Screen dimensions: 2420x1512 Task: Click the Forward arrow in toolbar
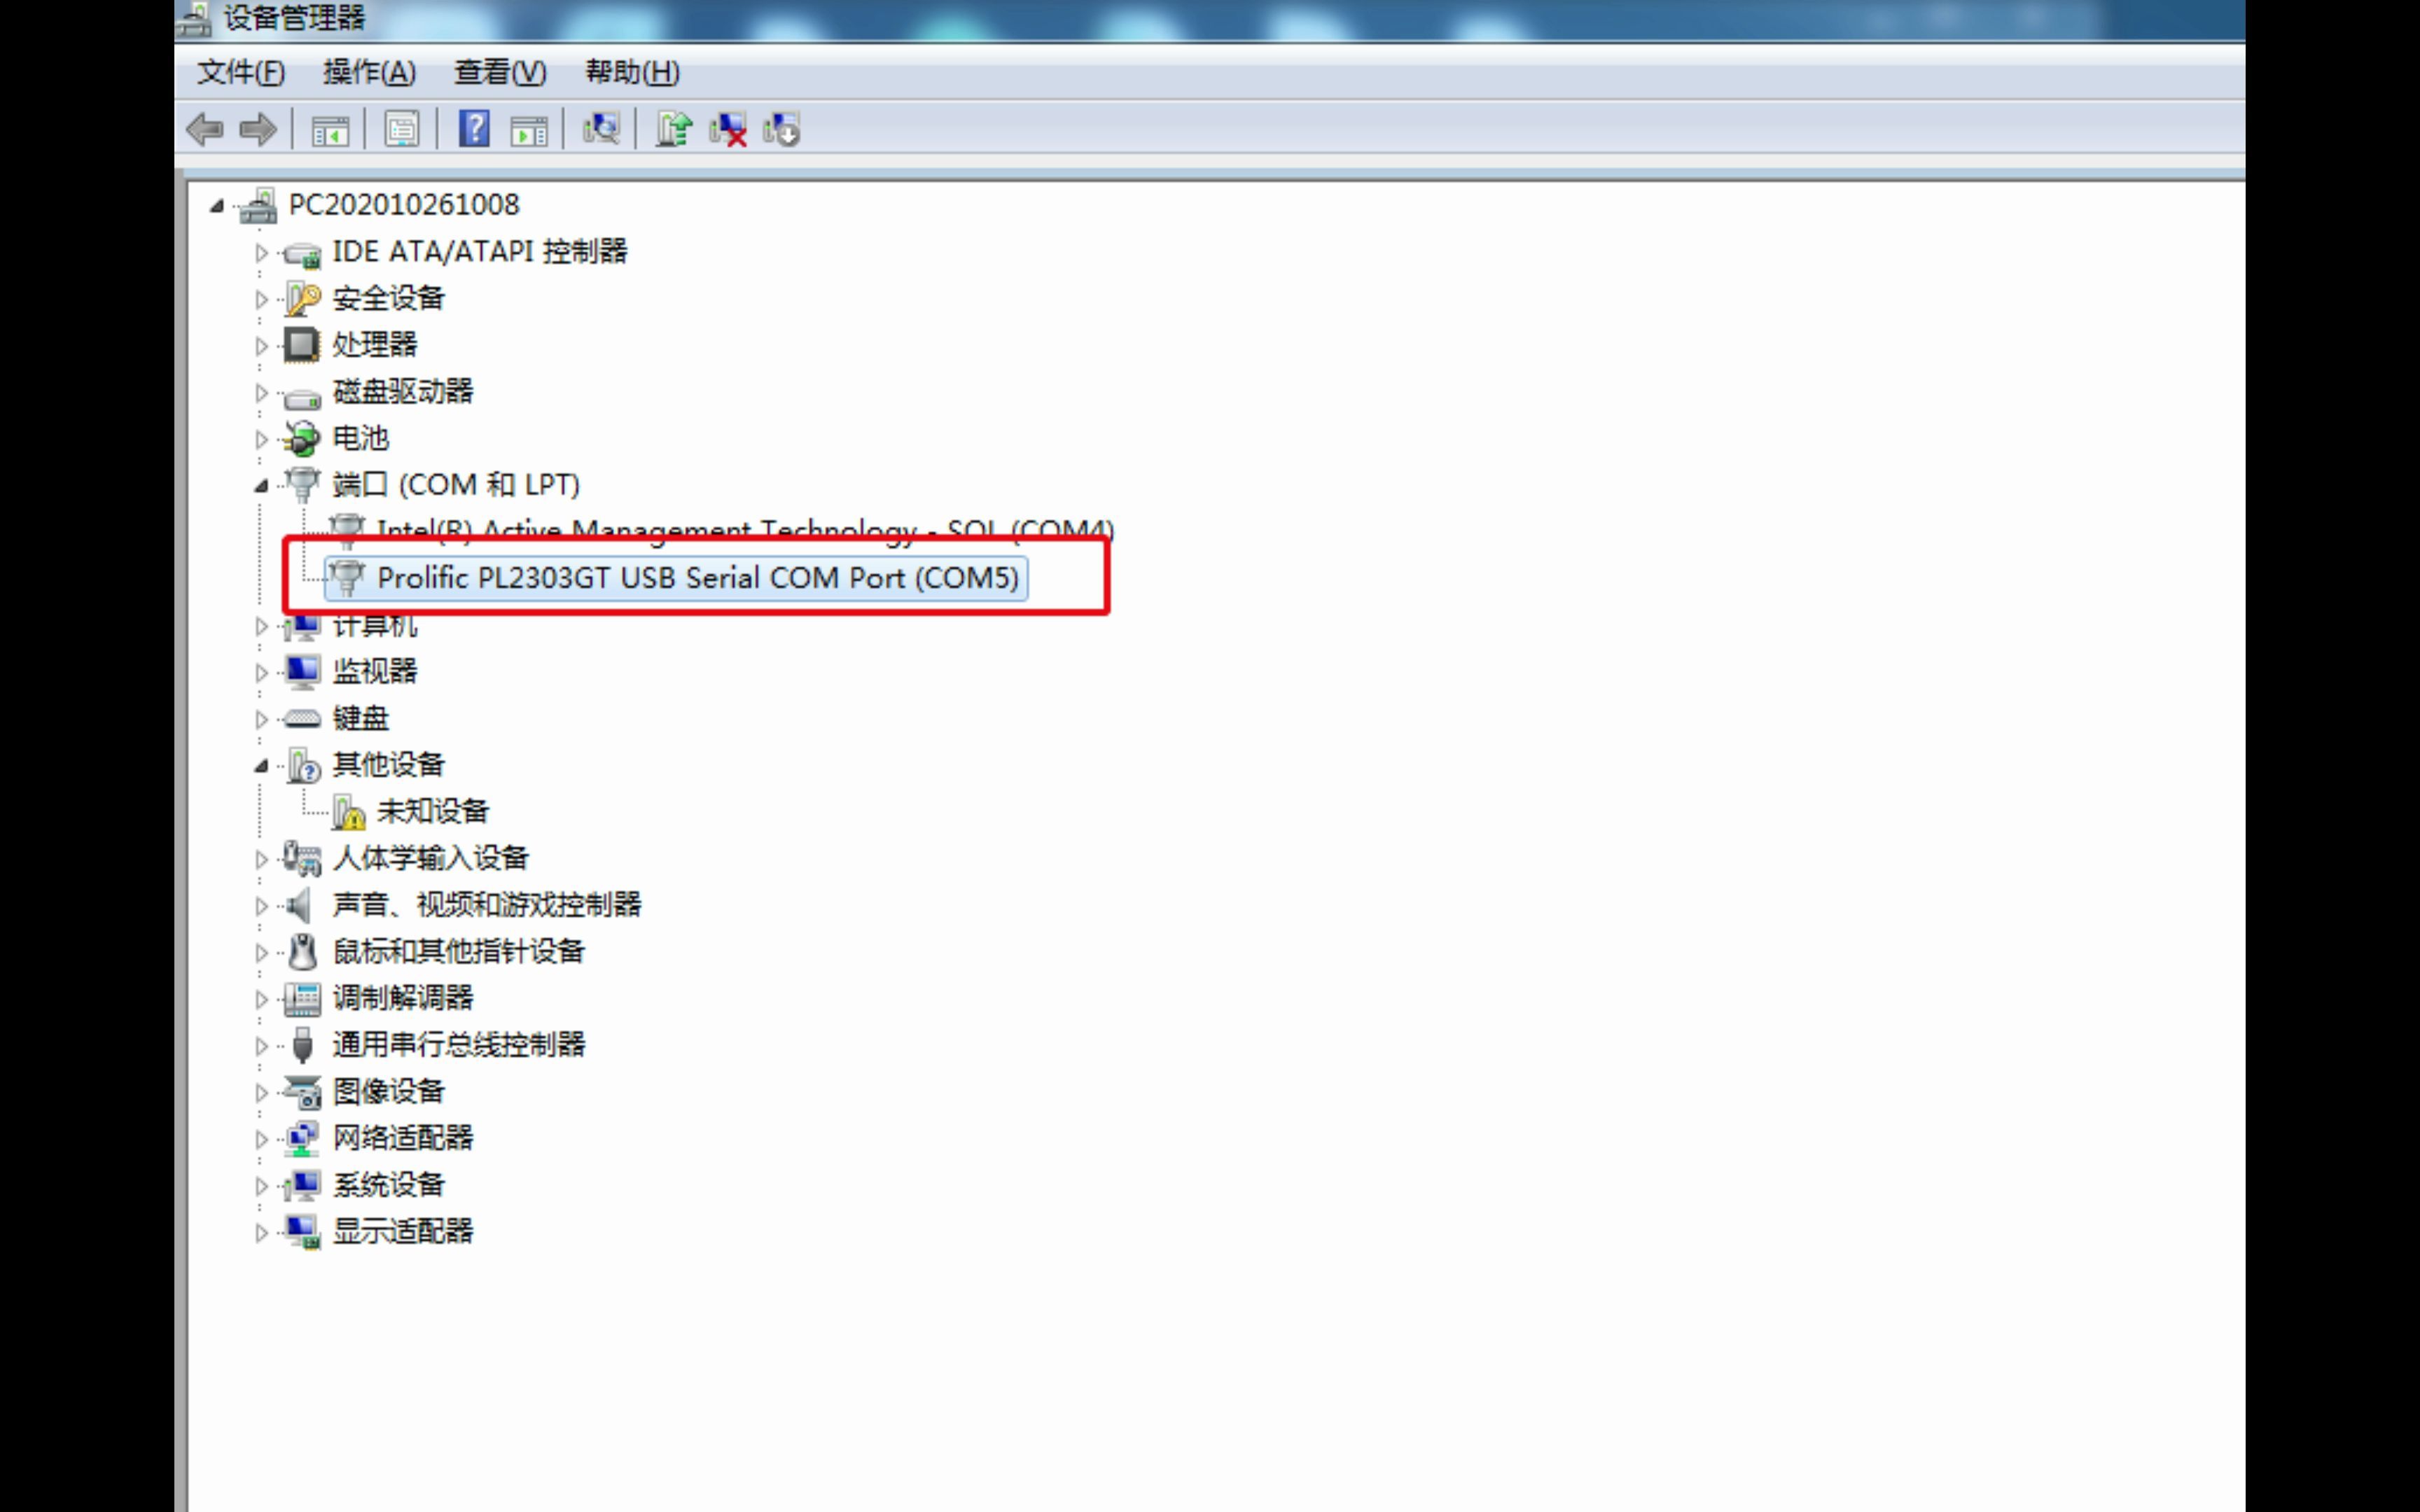(x=258, y=129)
